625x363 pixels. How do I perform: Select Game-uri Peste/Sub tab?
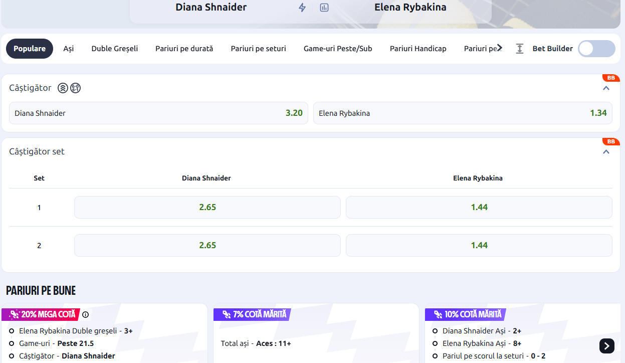click(338, 49)
